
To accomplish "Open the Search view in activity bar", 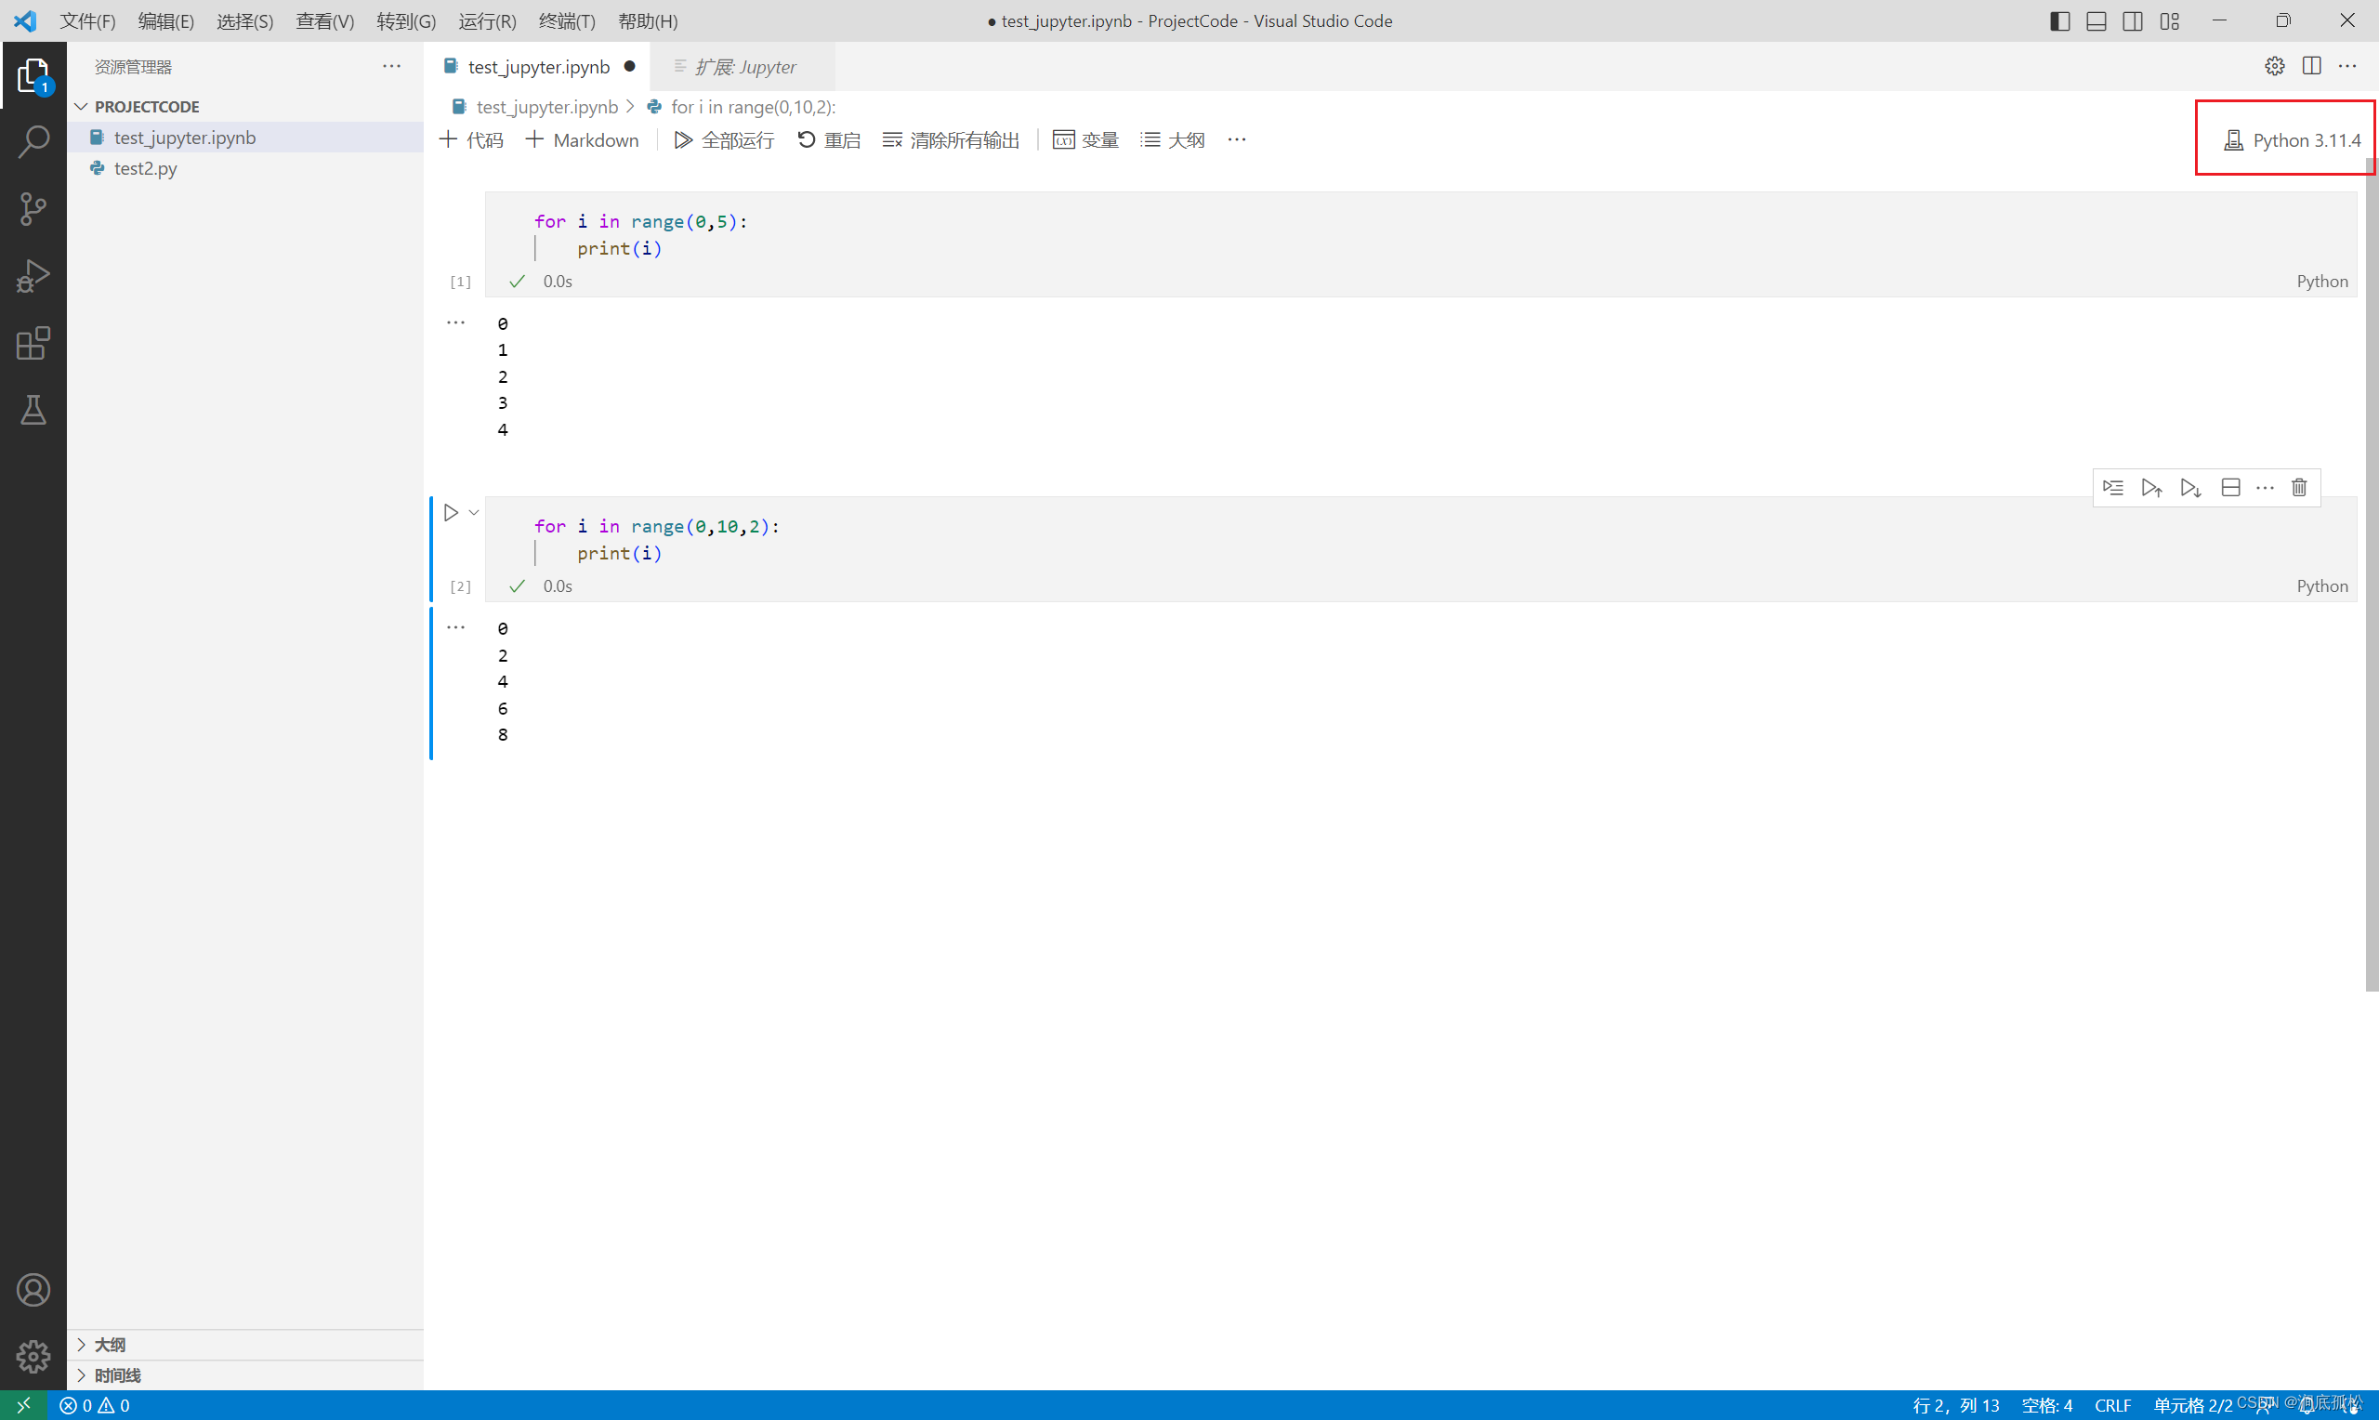I will [33, 141].
